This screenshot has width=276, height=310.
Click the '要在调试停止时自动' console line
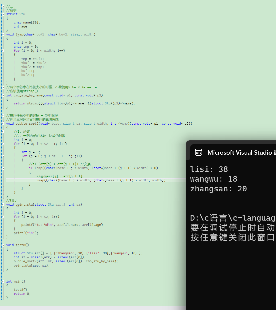point(233,227)
